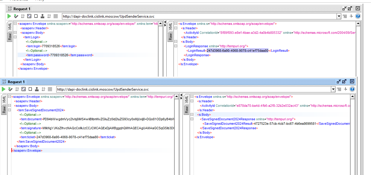The image size is (371, 175).
Task: Add SaveSignedDocument2024 request to MockService
Action: coord(17,89)
